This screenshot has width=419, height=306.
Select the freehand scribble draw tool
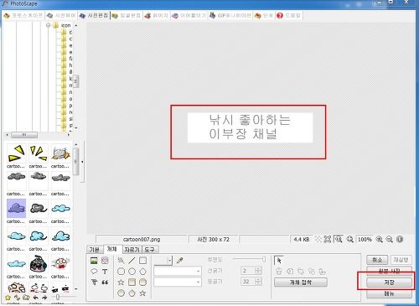point(121,261)
